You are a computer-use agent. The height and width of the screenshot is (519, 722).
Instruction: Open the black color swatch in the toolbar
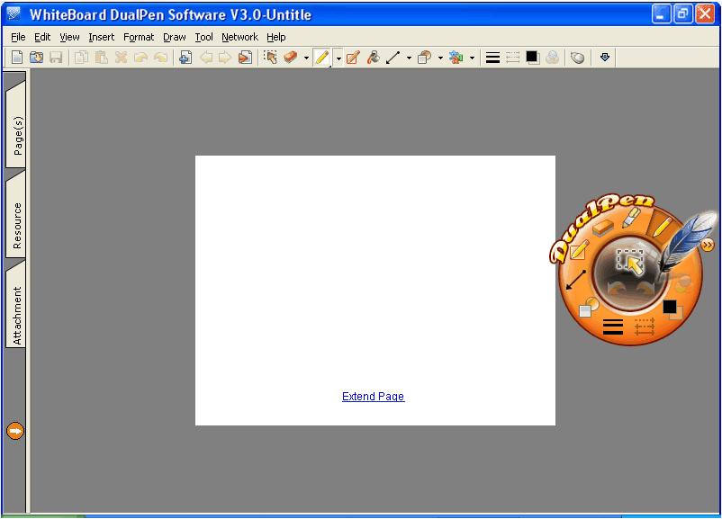pyautogui.click(x=532, y=58)
